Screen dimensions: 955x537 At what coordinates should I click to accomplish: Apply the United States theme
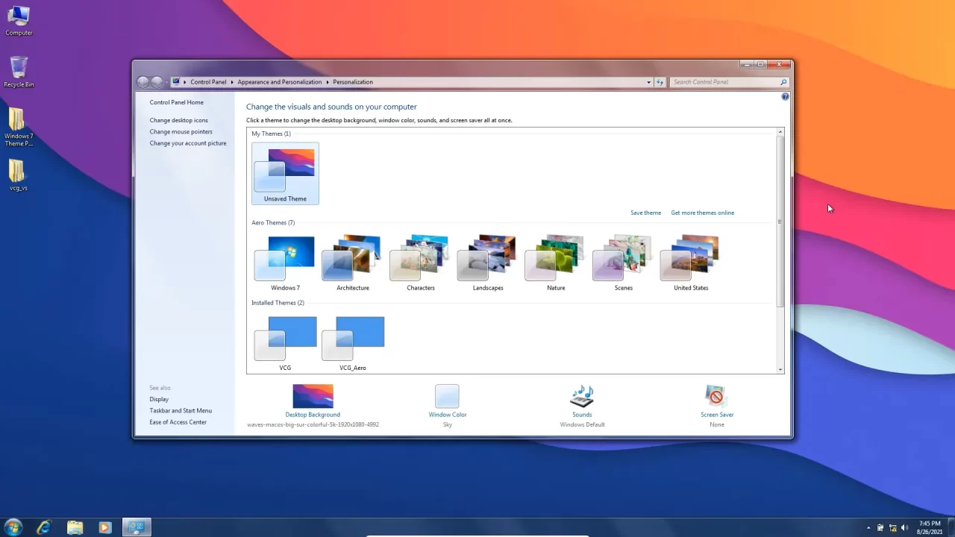pos(691,263)
